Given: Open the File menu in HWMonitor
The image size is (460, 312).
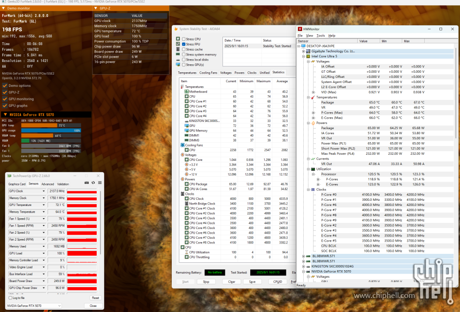Looking at the screenshot, I should click(300, 36).
